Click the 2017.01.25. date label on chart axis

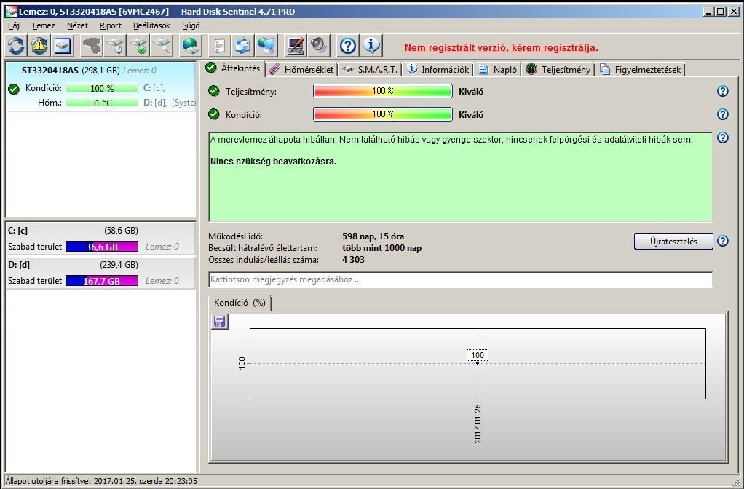click(x=478, y=423)
